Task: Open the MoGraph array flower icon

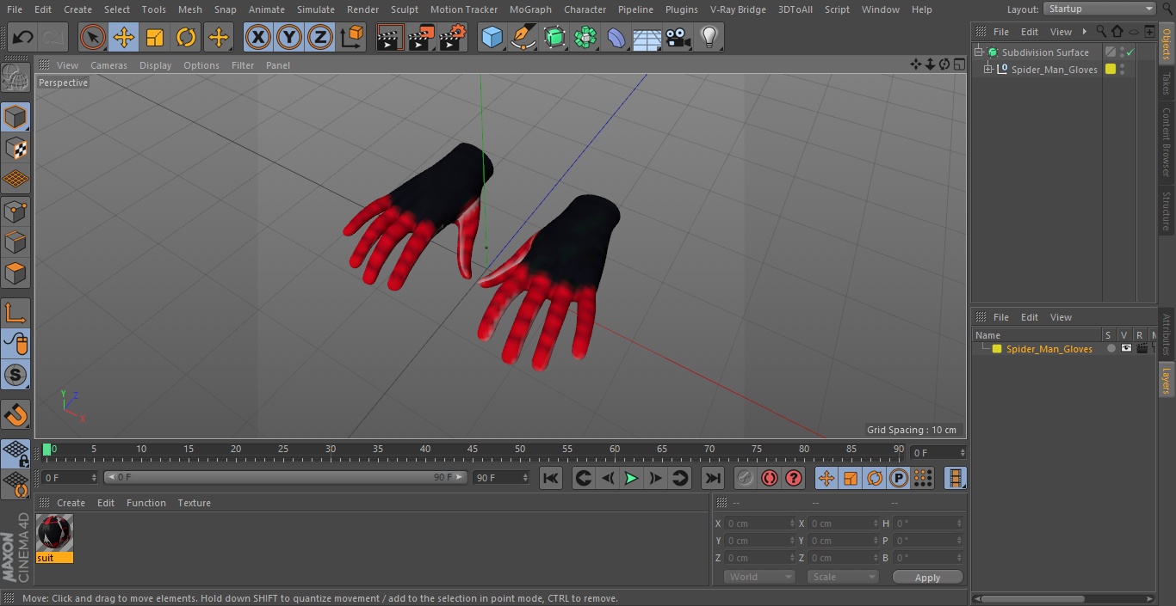Action: [585, 37]
